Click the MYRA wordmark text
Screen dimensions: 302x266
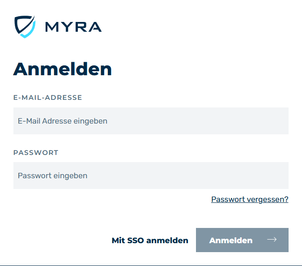coord(73,27)
